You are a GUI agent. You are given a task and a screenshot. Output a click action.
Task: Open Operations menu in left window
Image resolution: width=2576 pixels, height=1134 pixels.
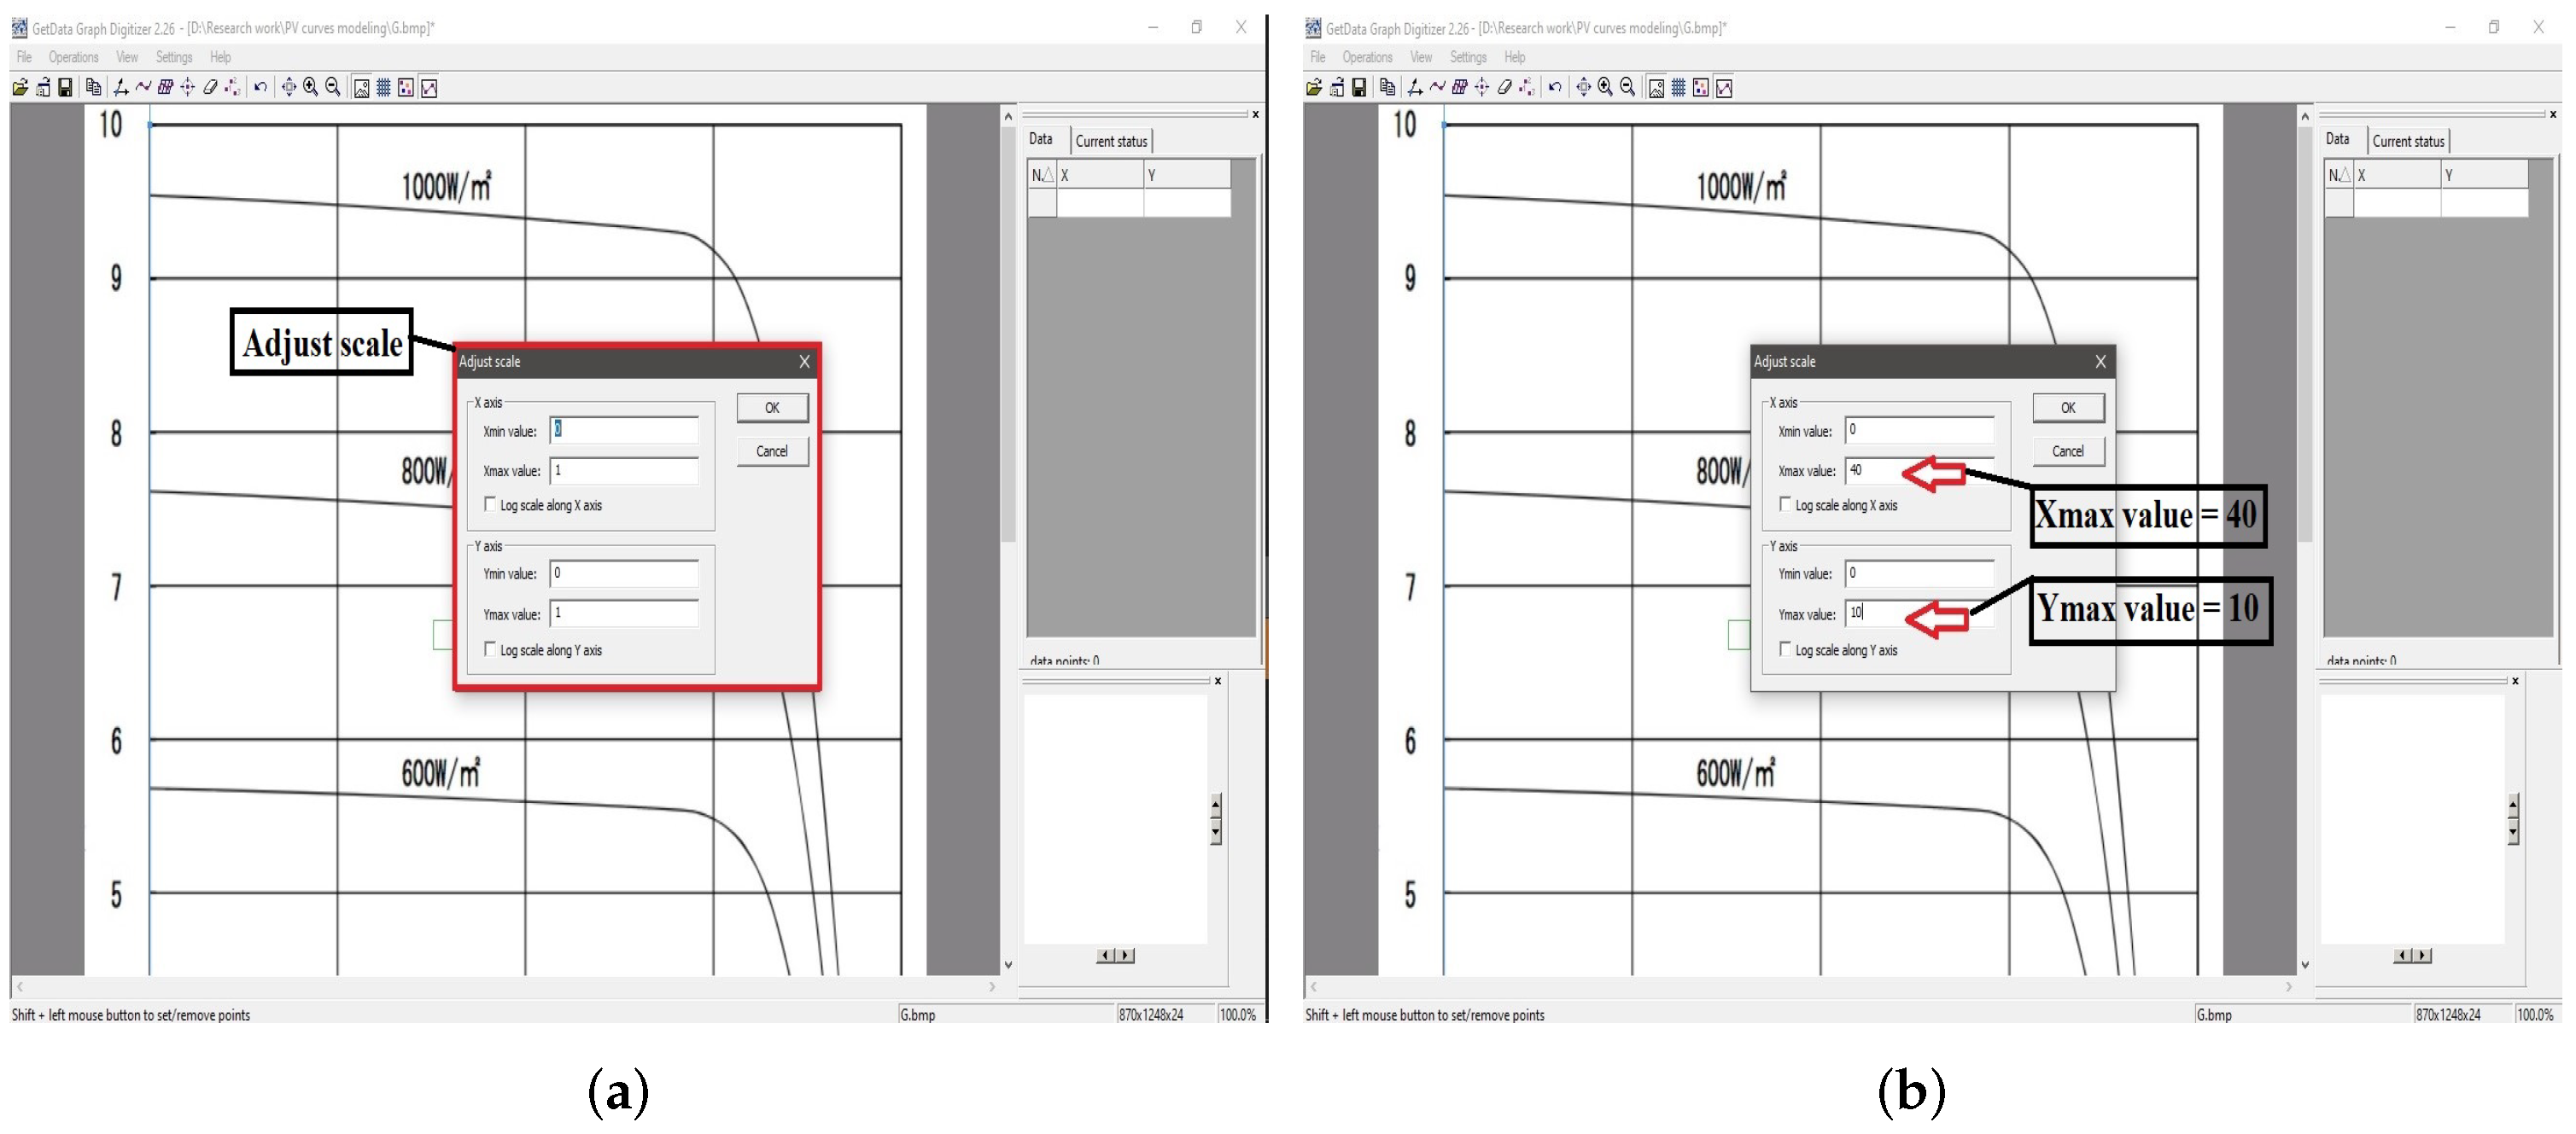[73, 57]
